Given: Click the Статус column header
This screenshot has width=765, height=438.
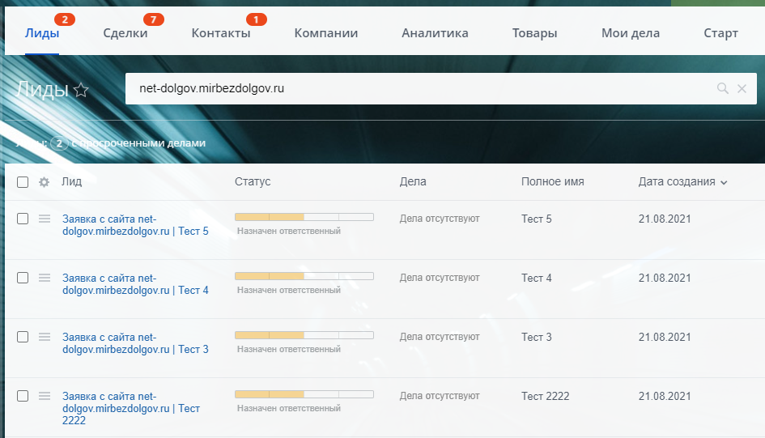Looking at the screenshot, I should 253,182.
